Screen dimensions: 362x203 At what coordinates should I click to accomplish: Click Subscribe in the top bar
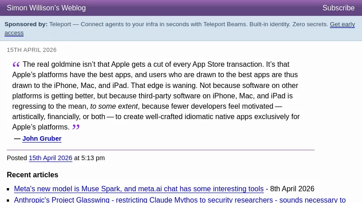pyautogui.click(x=338, y=8)
